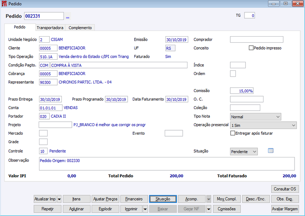Switch to the Pedido tab
Viewport: 305px width, 216px height.
point(20,27)
